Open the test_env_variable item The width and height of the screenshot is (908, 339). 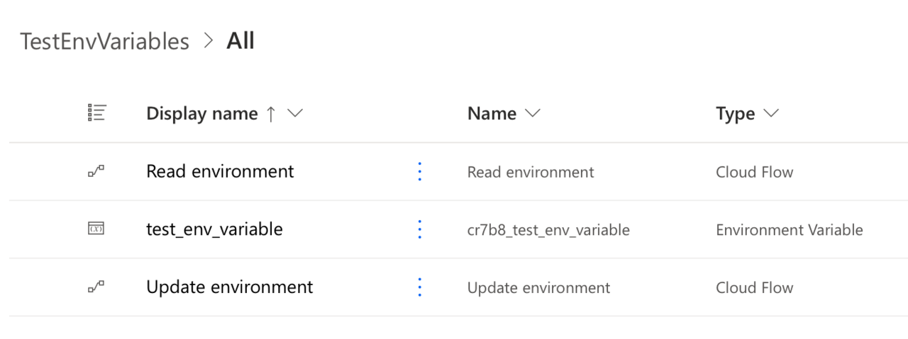click(x=214, y=229)
